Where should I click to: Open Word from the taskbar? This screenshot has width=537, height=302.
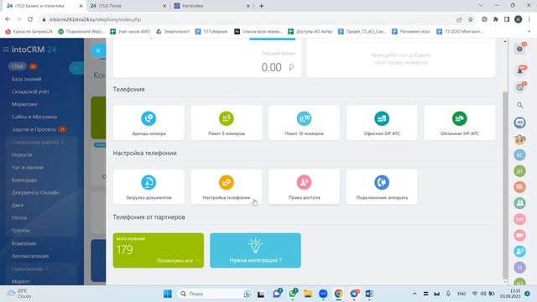[x=369, y=294]
